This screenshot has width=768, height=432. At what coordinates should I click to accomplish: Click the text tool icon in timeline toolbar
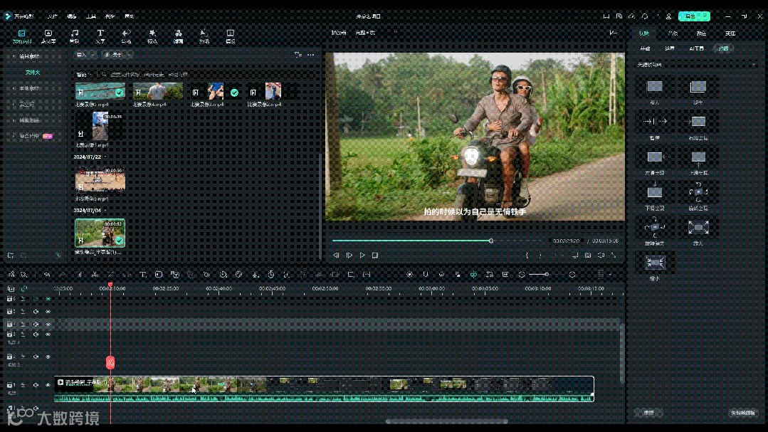(142, 274)
